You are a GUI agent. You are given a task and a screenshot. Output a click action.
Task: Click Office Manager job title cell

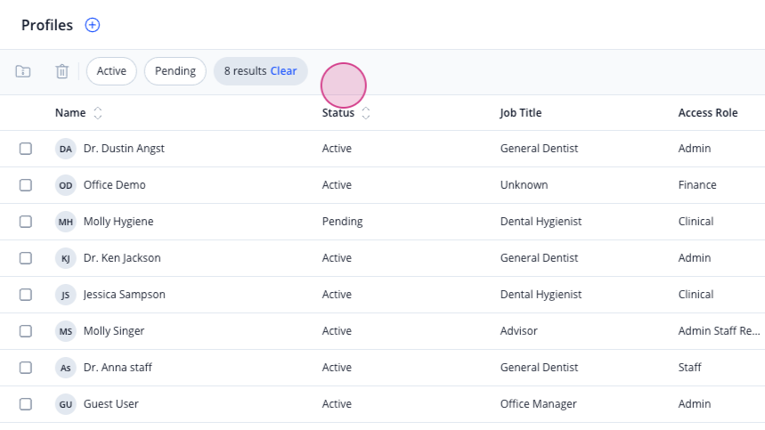pos(539,404)
